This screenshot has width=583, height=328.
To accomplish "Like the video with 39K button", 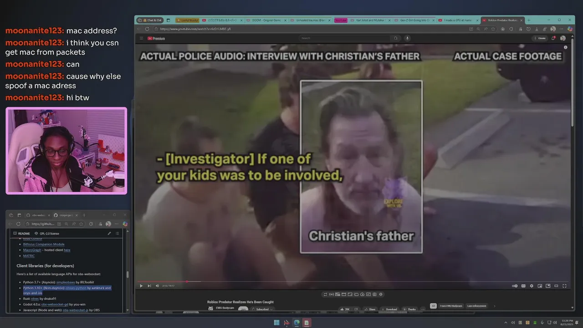I will [344, 309].
